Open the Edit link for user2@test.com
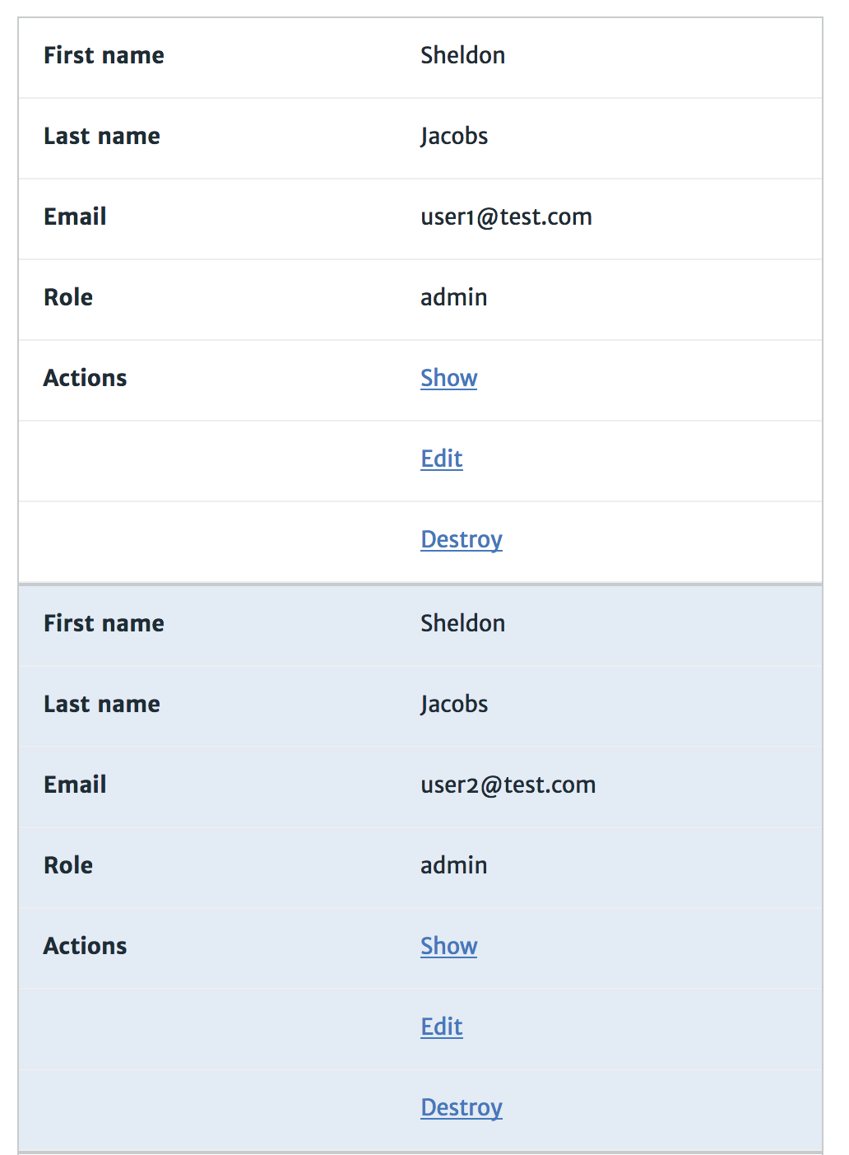The image size is (849, 1155). pos(442,1027)
